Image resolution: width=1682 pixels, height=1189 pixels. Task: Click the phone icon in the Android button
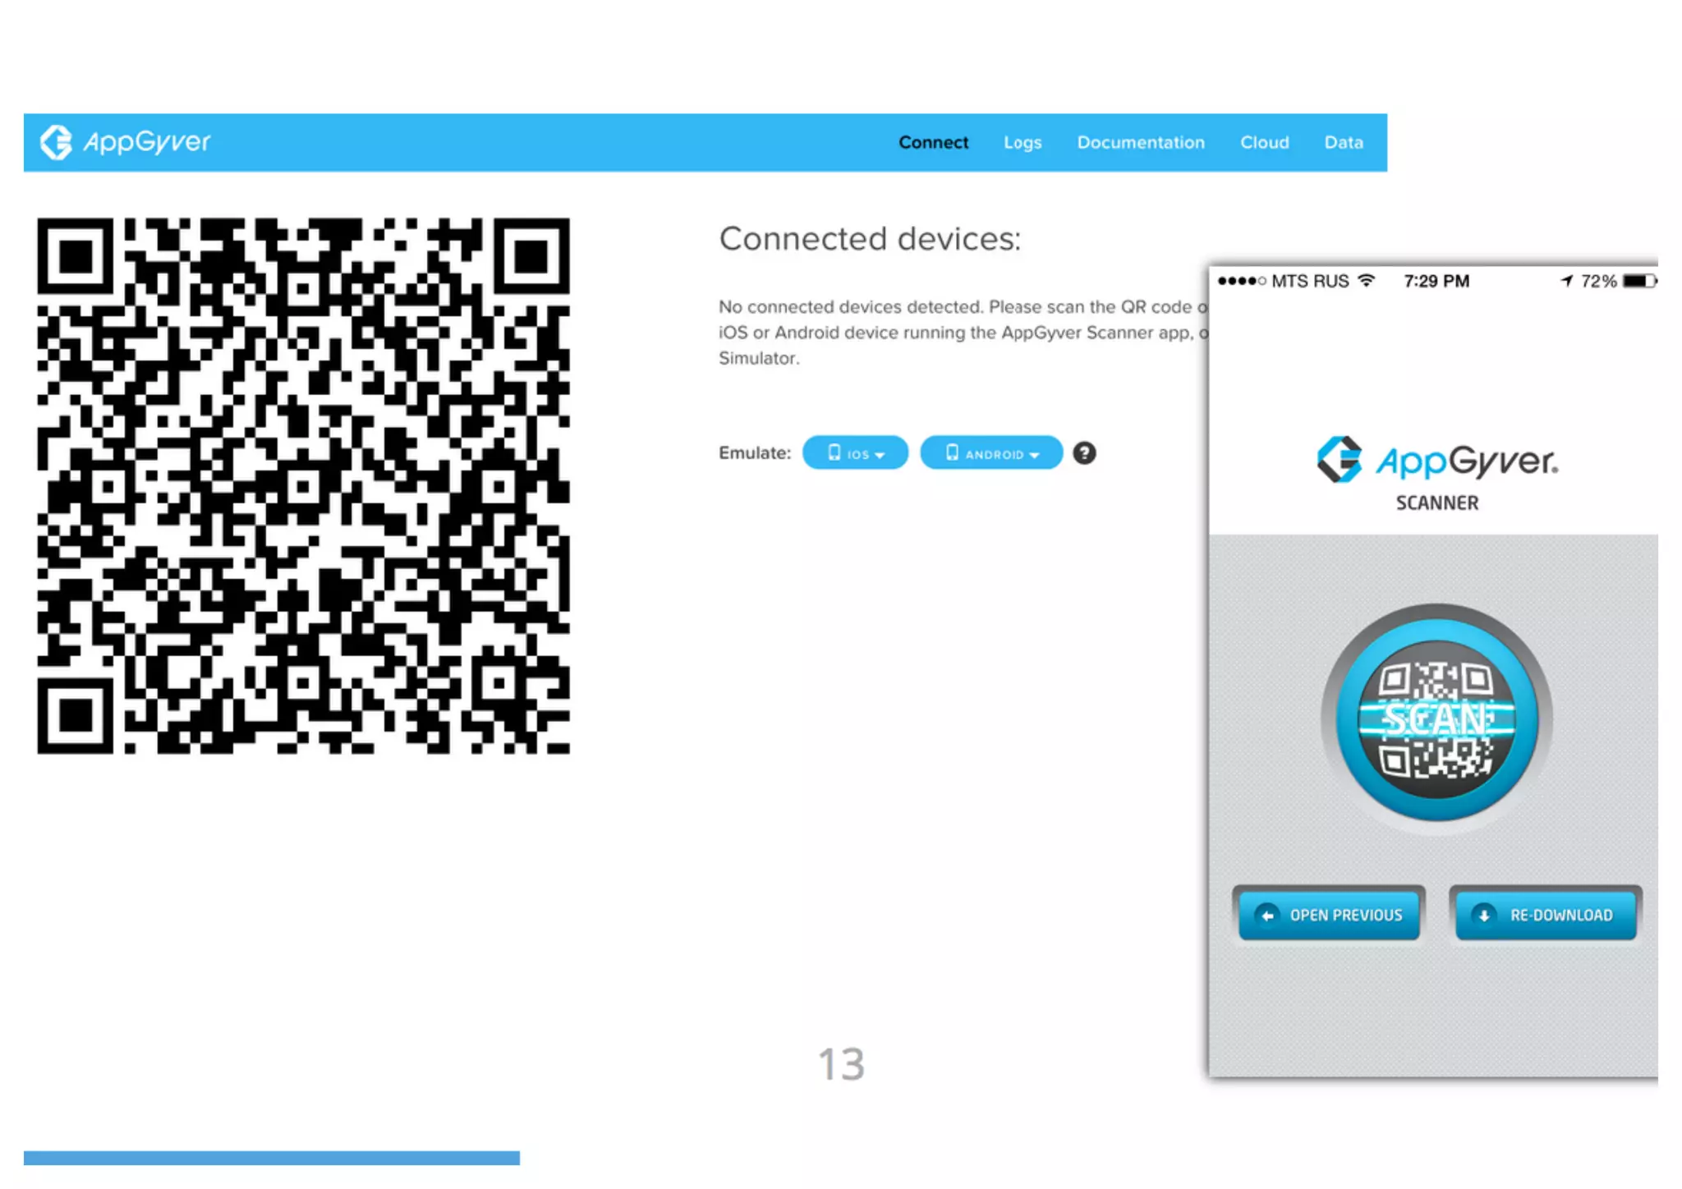[952, 452]
